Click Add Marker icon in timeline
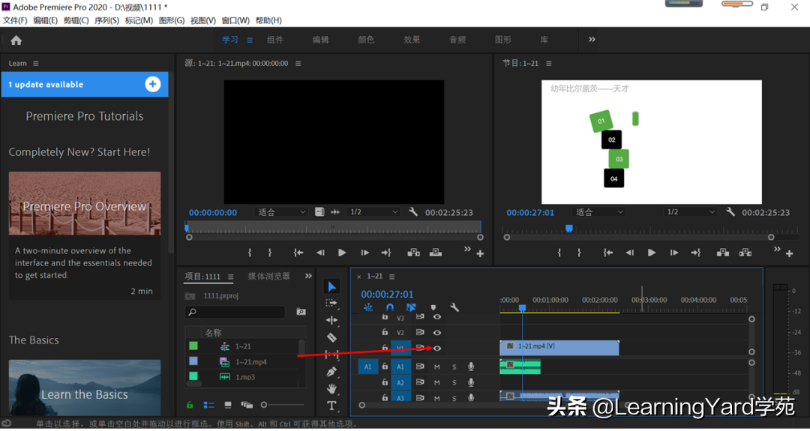810x431 pixels. pyautogui.click(x=433, y=307)
